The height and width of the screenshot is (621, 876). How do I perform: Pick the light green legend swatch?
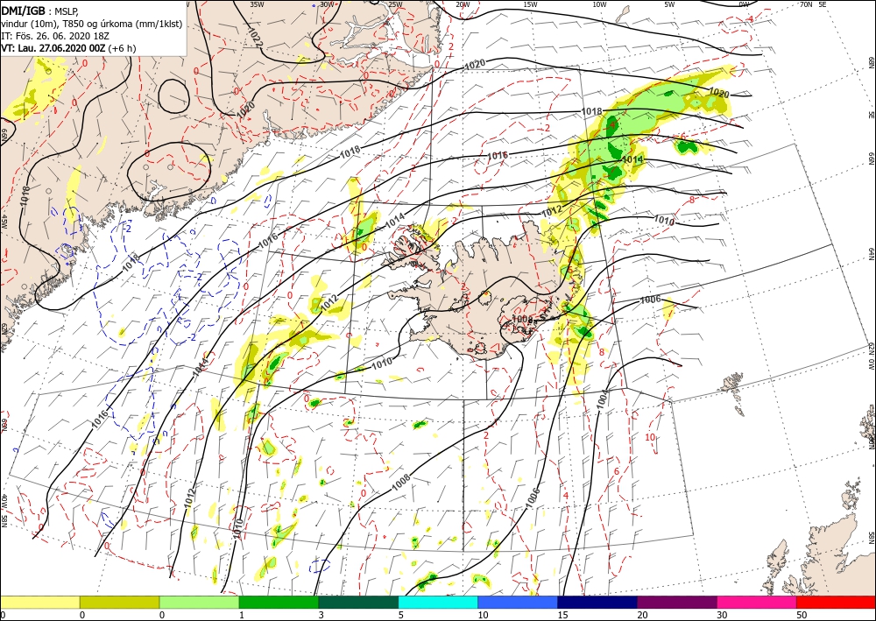200,602
